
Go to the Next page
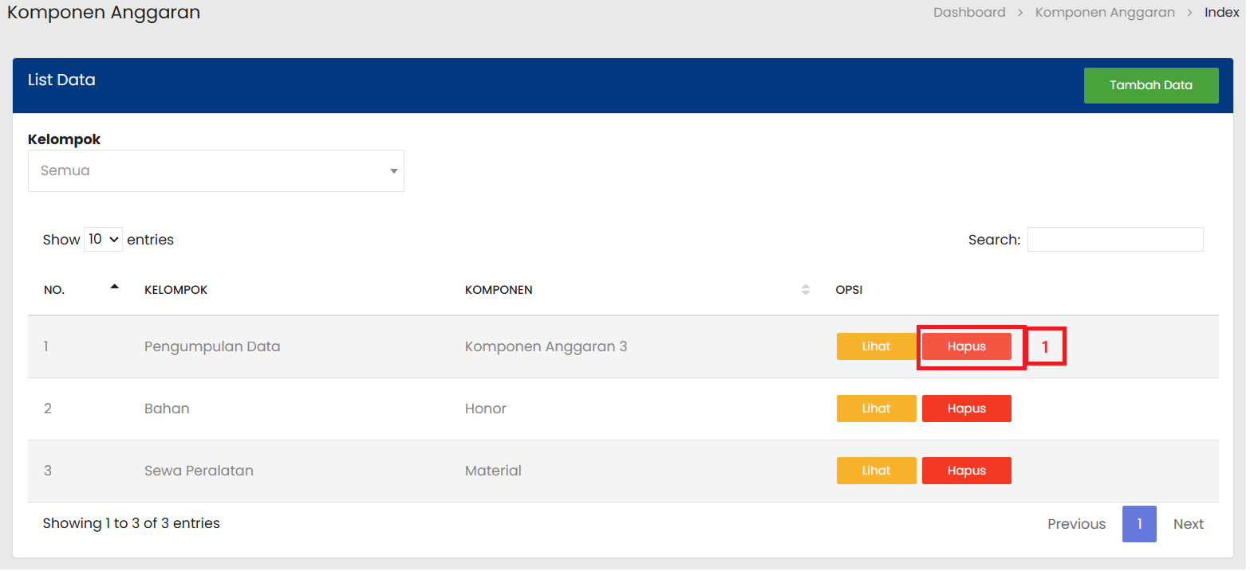pyautogui.click(x=1188, y=524)
